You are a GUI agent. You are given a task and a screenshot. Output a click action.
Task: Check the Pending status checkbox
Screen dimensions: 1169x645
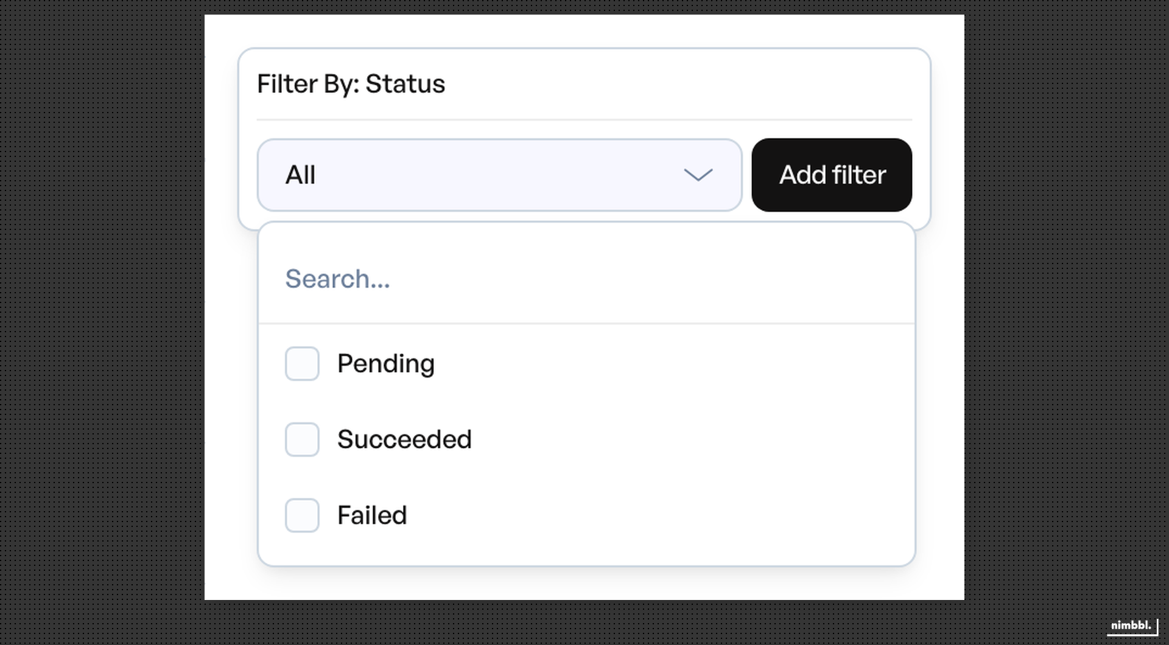pyautogui.click(x=301, y=363)
